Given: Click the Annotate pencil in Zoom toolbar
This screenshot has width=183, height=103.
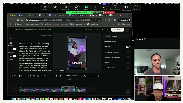Looking at the screenshot, I should click(104, 8).
